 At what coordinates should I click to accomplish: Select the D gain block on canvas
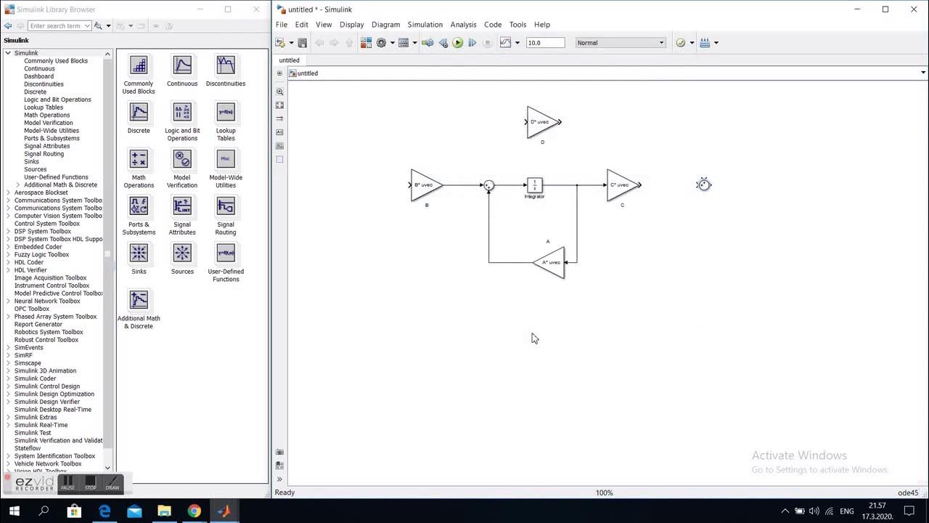pos(542,122)
